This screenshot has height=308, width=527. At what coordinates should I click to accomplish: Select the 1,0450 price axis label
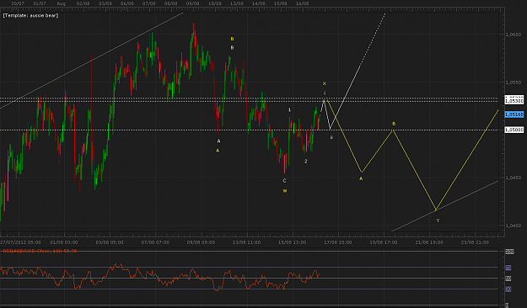(514, 178)
